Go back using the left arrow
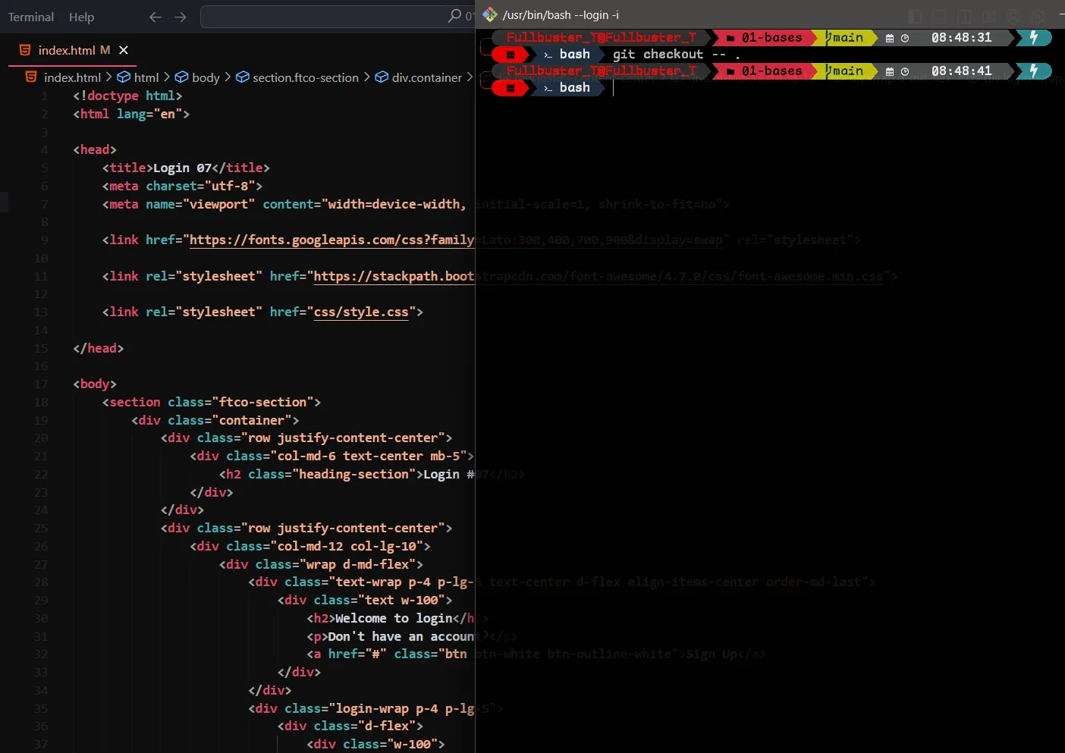The image size is (1065, 753). coord(156,17)
